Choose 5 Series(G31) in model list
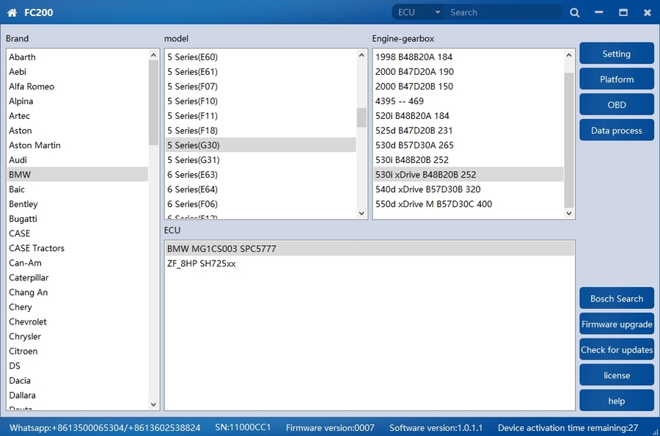 coord(194,160)
